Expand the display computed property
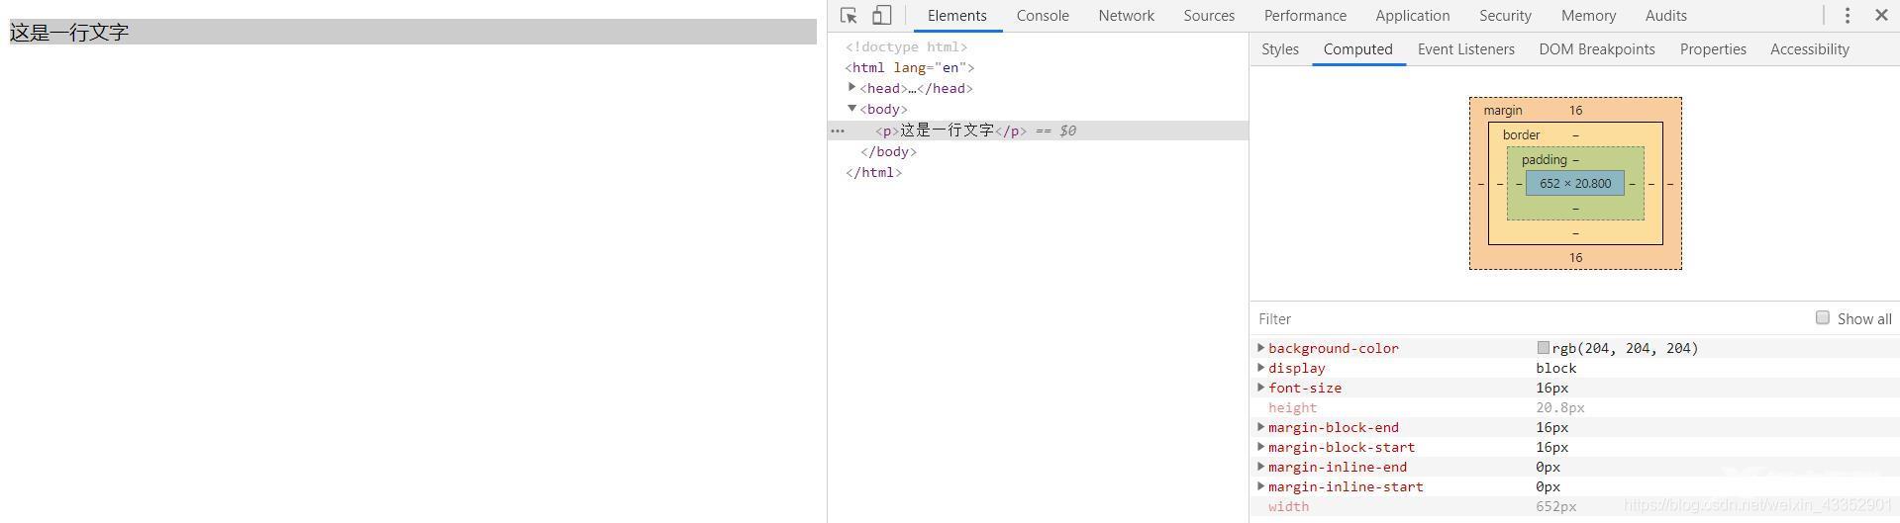Image resolution: width=1900 pixels, height=523 pixels. click(1260, 368)
